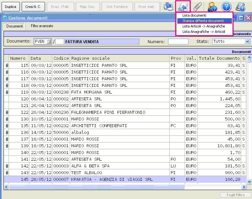Close the Gestione documenti window
Screen dimensions: 252x199
click(x=248, y=18)
